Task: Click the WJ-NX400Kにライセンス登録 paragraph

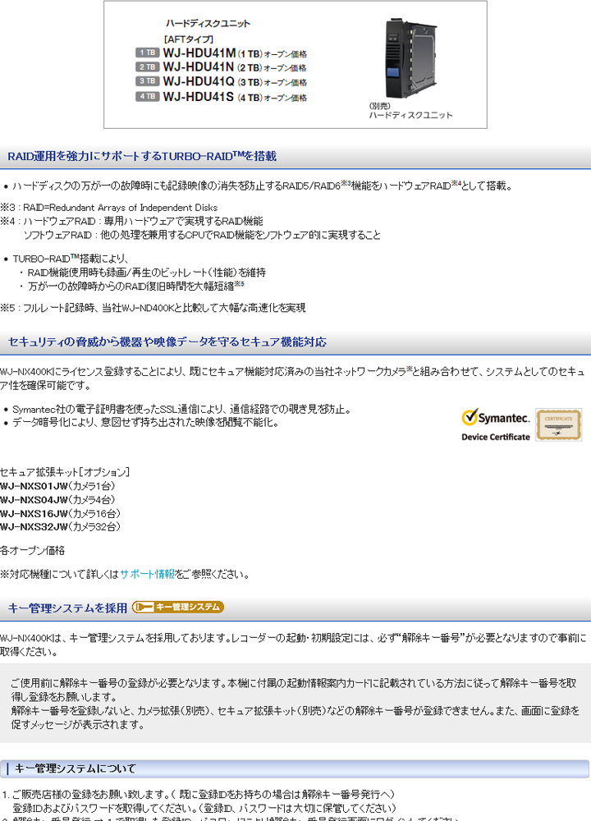Action: (x=292, y=378)
